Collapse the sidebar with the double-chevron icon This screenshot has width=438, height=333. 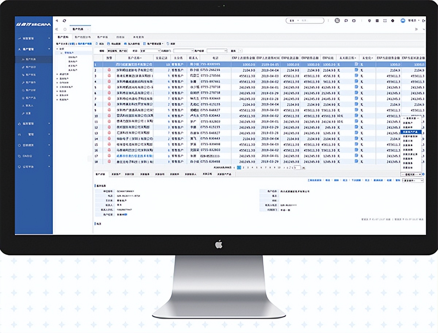coord(57,29)
